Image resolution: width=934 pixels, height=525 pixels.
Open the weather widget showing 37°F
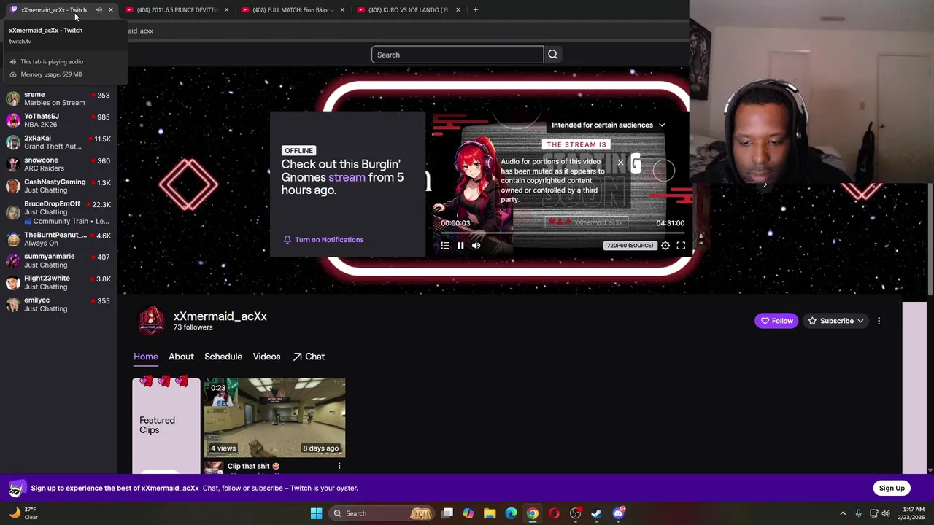coord(22,513)
